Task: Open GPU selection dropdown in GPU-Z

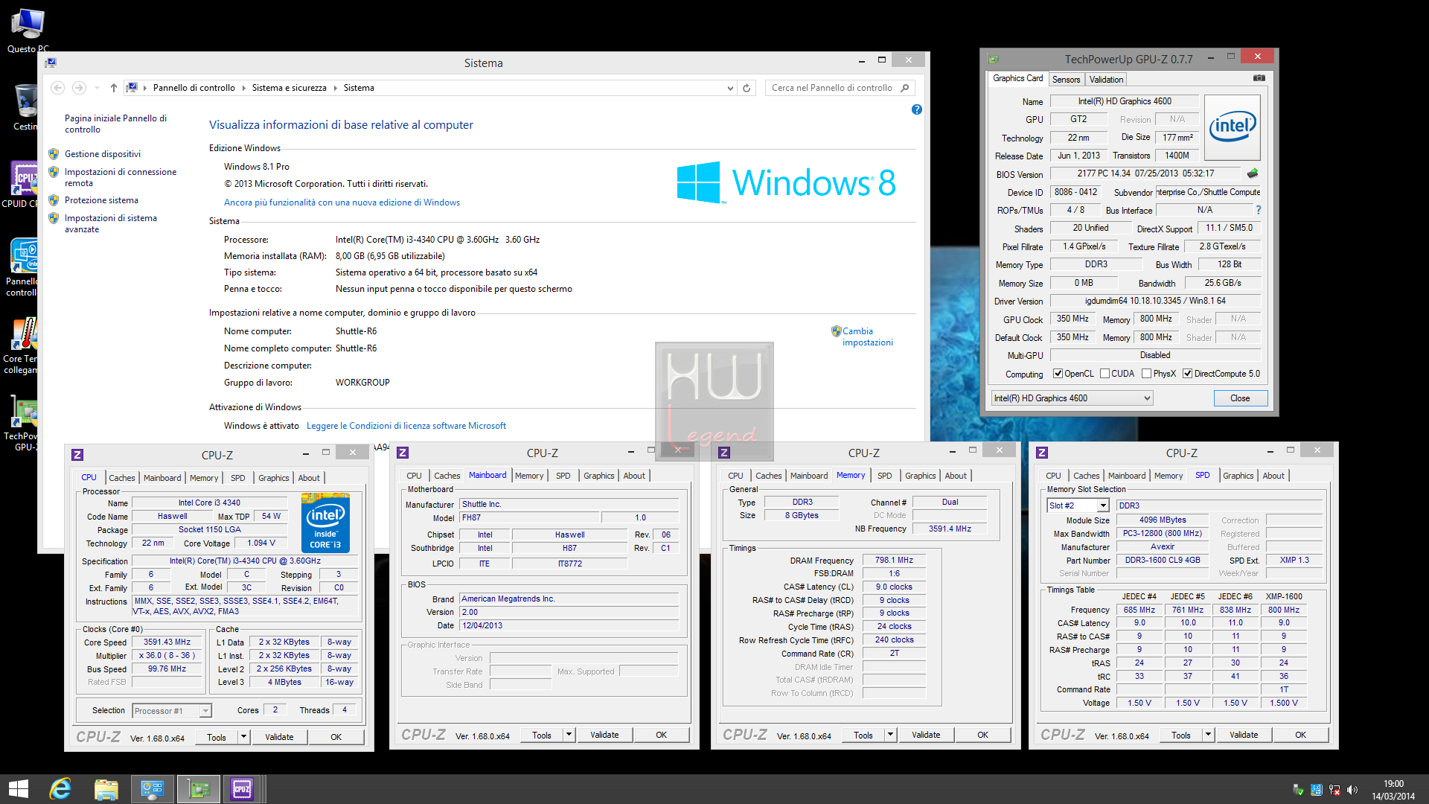Action: click(1072, 398)
